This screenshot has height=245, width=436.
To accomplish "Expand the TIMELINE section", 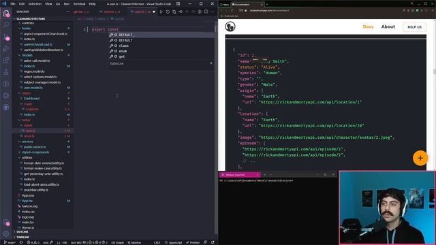I will point(22,237).
